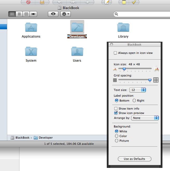Viewport: 170px width, 171px height.
Task: Switch Finder to column view
Action: coord(26,14)
